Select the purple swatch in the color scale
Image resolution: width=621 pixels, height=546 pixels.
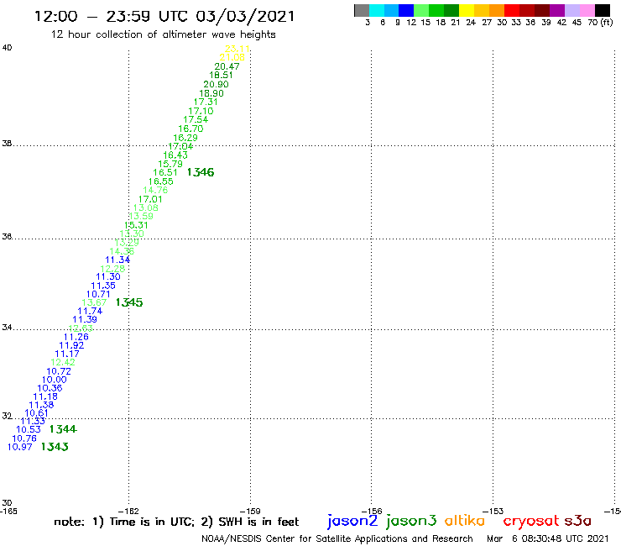click(x=557, y=10)
